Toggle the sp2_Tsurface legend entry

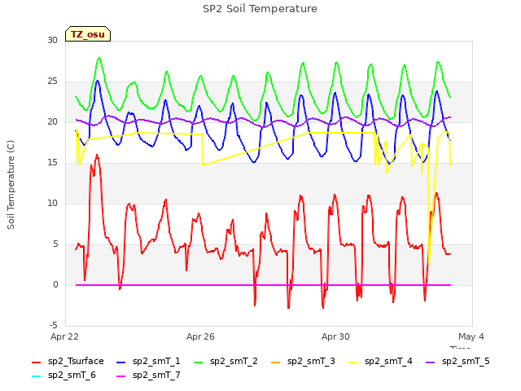point(68,362)
